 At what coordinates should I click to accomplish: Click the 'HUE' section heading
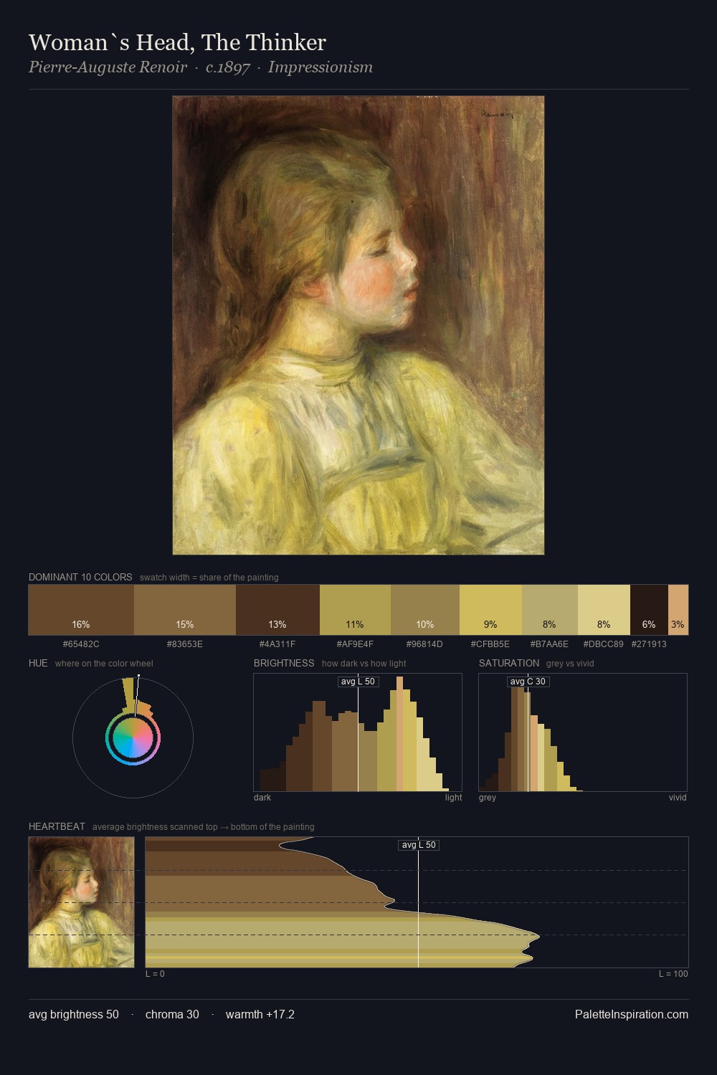coord(38,663)
